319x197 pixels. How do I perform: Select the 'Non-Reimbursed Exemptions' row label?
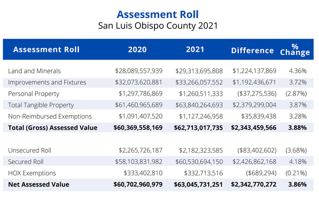pos(50,117)
